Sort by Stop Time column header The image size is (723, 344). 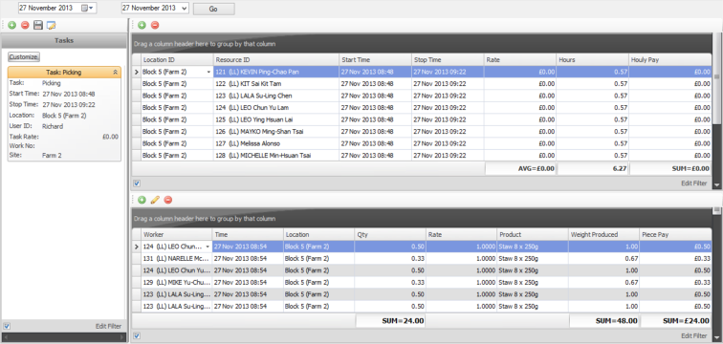coord(448,60)
